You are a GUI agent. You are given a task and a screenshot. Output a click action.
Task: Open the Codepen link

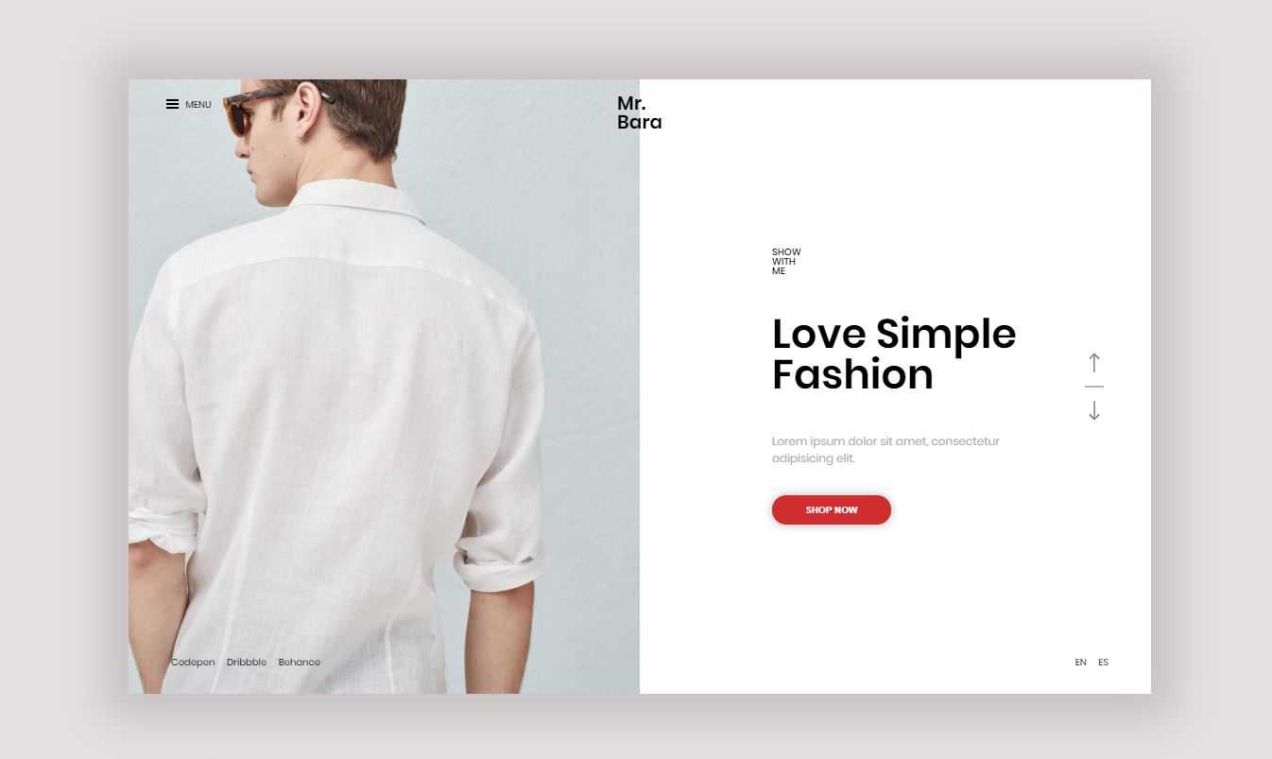[x=193, y=663]
